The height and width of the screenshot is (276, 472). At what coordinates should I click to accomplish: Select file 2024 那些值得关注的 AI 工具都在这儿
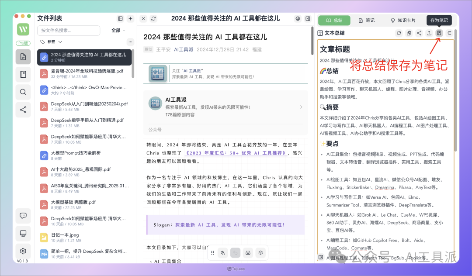tap(84, 57)
